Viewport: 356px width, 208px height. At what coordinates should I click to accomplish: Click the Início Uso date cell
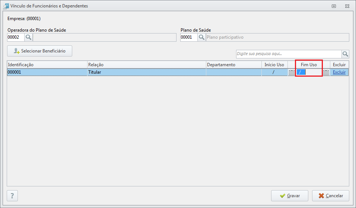(x=274, y=72)
